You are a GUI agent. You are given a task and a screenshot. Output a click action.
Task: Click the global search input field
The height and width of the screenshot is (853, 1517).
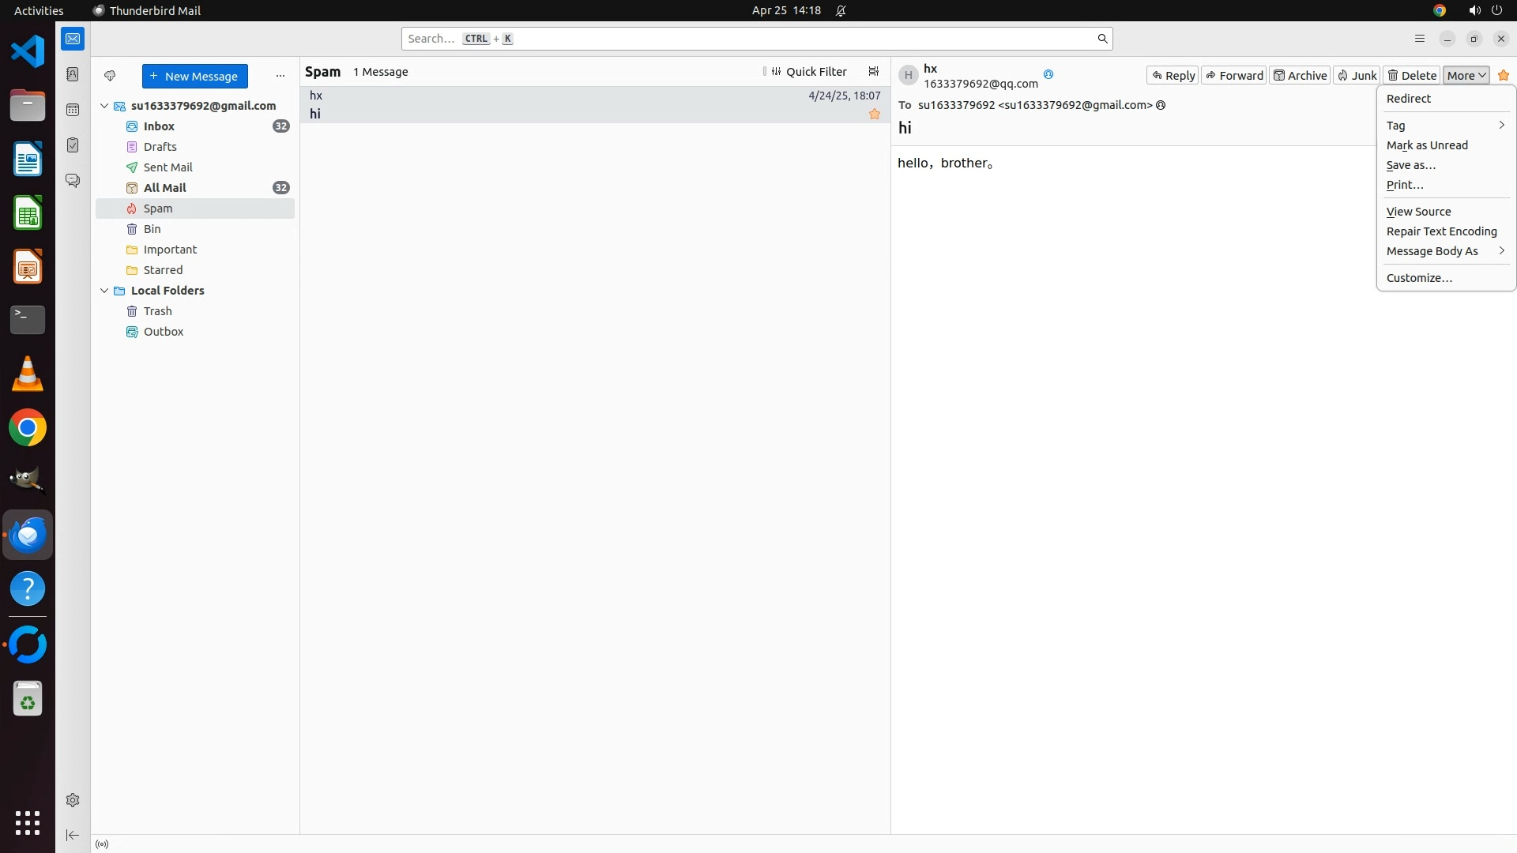(x=751, y=39)
